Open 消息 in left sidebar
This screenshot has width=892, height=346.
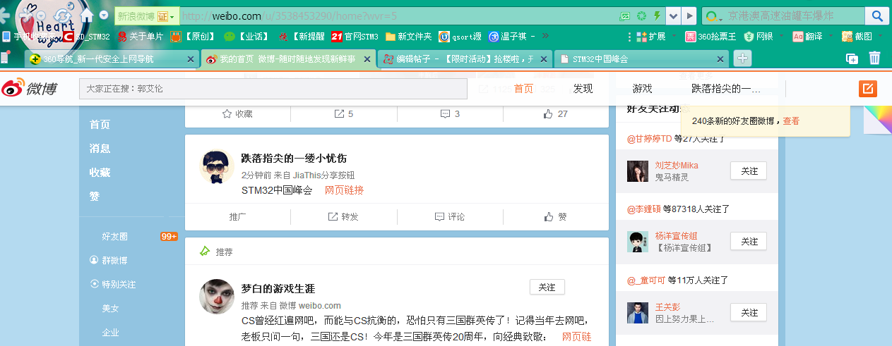point(100,148)
